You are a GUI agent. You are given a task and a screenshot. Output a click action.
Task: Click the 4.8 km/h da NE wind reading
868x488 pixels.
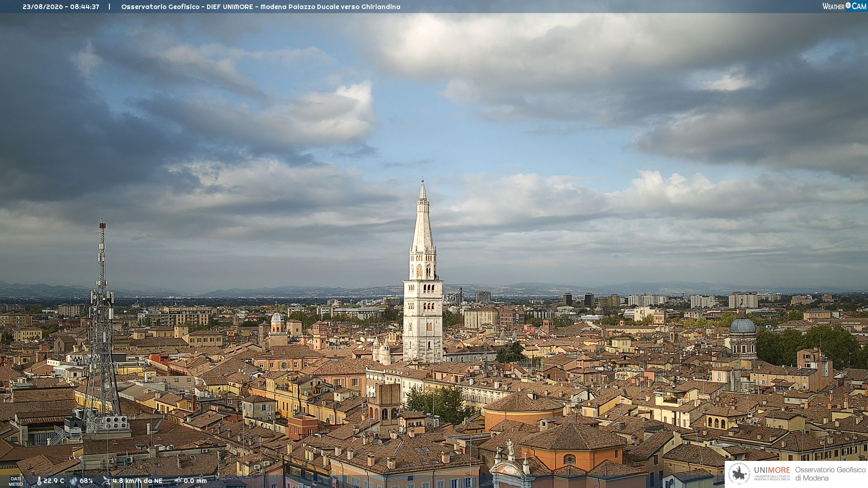pyautogui.click(x=137, y=481)
